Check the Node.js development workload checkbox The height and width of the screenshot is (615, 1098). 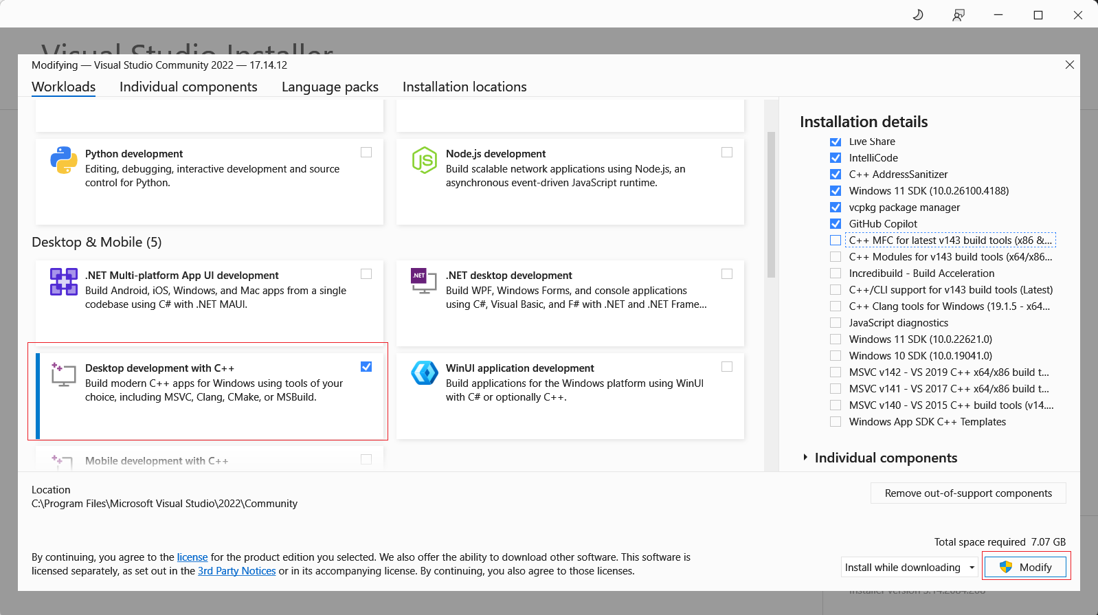point(727,153)
